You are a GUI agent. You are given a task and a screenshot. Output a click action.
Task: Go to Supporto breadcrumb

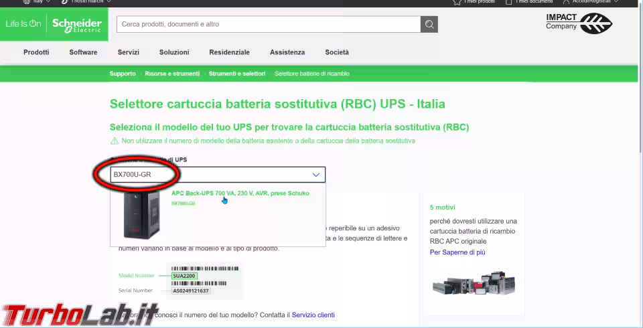123,74
